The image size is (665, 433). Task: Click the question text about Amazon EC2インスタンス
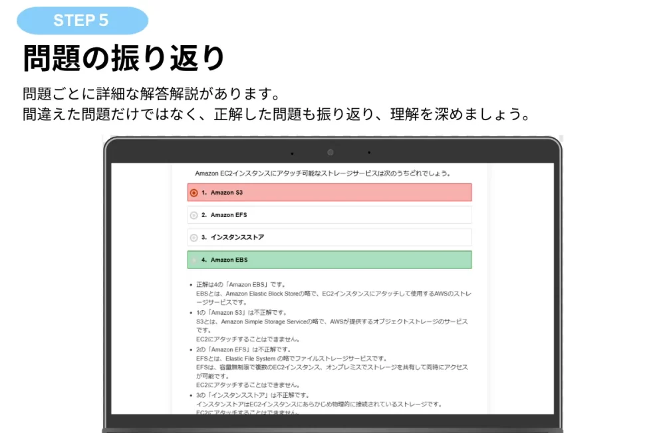(x=323, y=173)
